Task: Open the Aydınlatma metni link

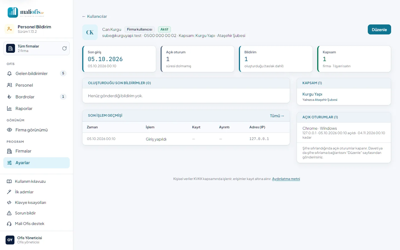Action: coord(286,179)
